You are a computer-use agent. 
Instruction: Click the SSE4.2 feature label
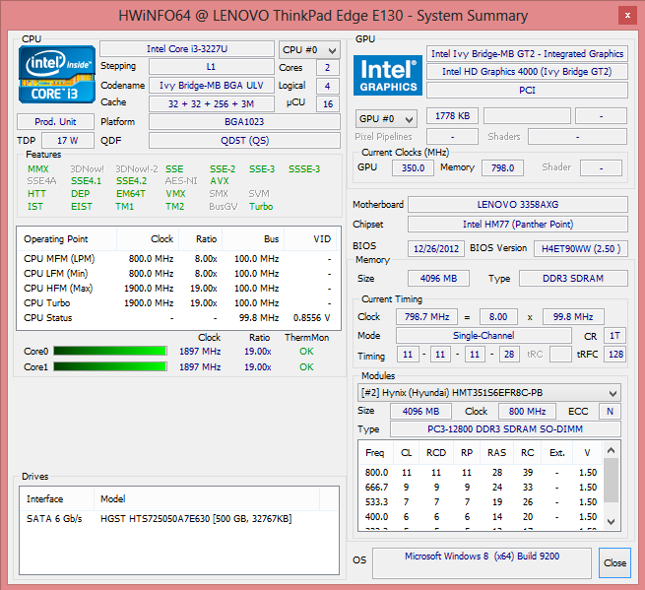(x=131, y=181)
